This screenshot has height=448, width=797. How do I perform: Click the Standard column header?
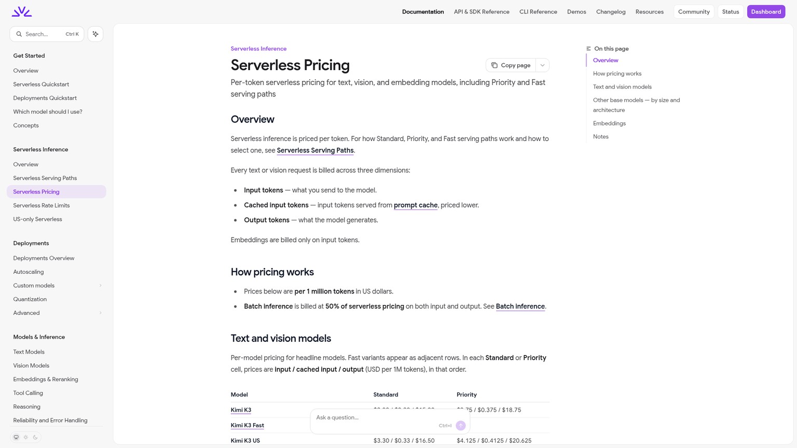pyautogui.click(x=386, y=395)
